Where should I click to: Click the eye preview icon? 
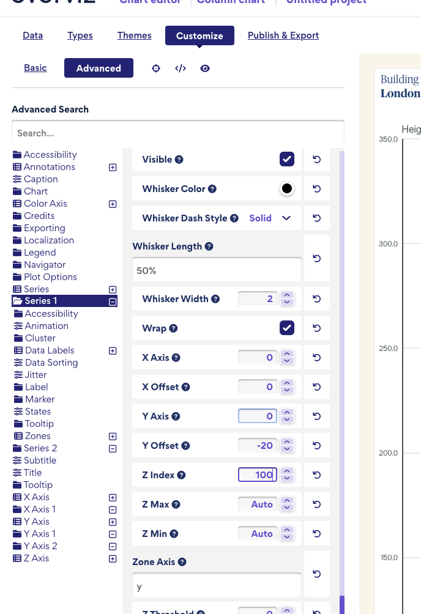click(205, 68)
